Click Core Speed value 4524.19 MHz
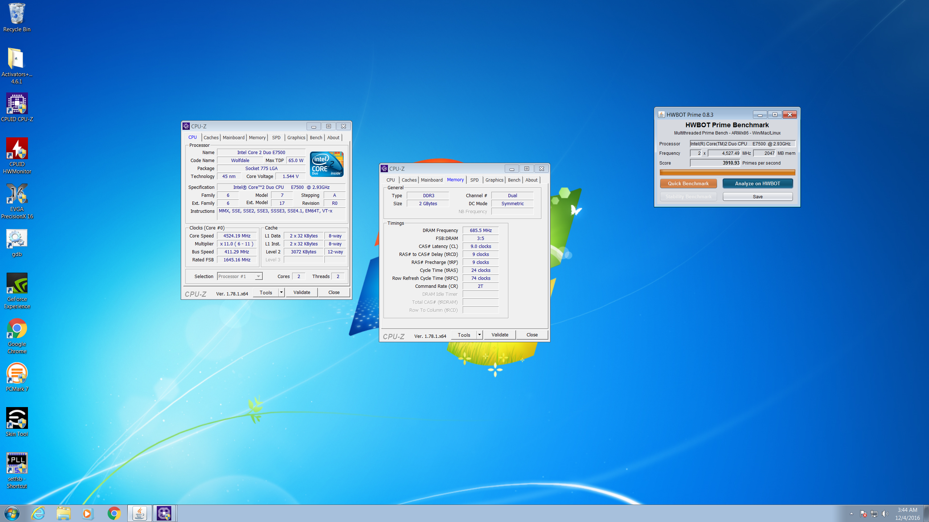The width and height of the screenshot is (929, 522). click(237, 236)
